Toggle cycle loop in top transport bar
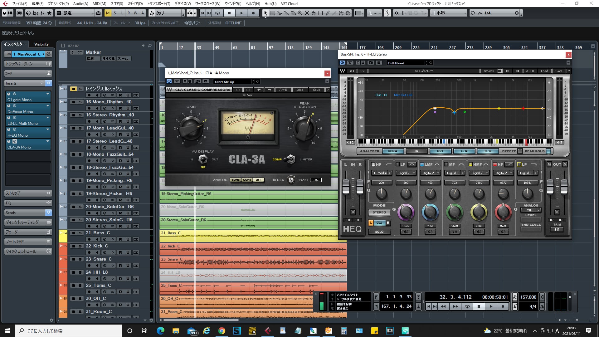 pos(218,13)
